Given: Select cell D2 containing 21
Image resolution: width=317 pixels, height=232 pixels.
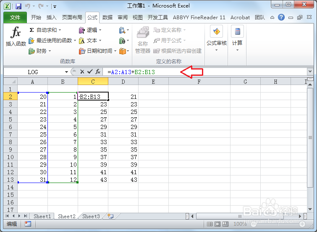Looking at the screenshot, I should click(x=123, y=97).
